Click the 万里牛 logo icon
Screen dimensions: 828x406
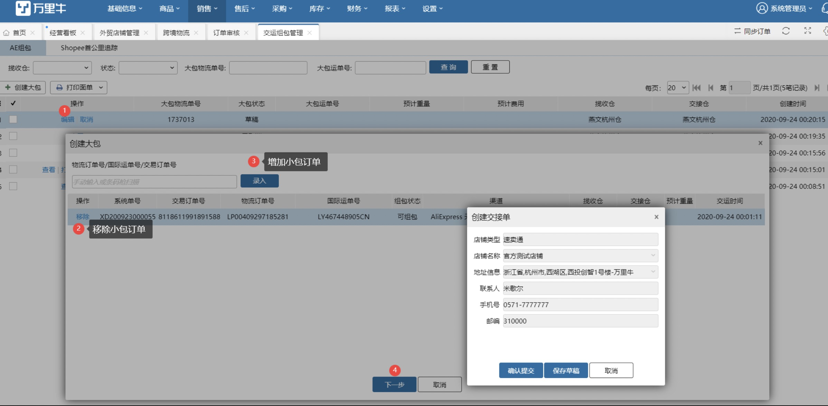tap(23, 8)
